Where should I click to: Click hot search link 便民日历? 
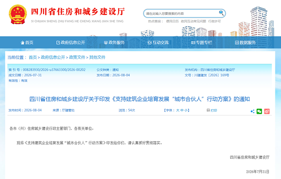click(x=172, y=21)
